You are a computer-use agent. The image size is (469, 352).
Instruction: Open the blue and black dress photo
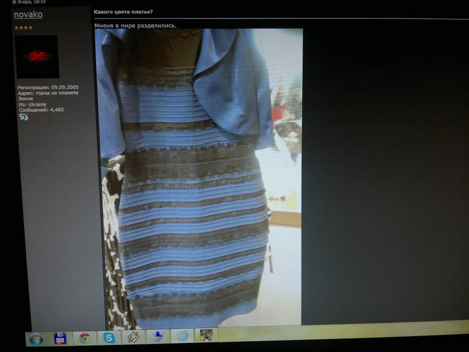(198, 177)
